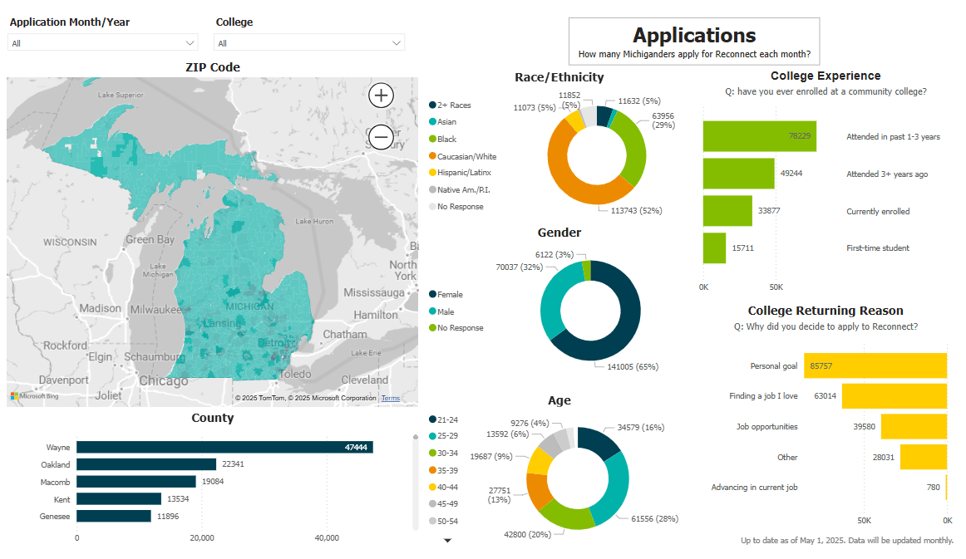Open the Terms link on the map
966x559 pixels.
click(391, 399)
